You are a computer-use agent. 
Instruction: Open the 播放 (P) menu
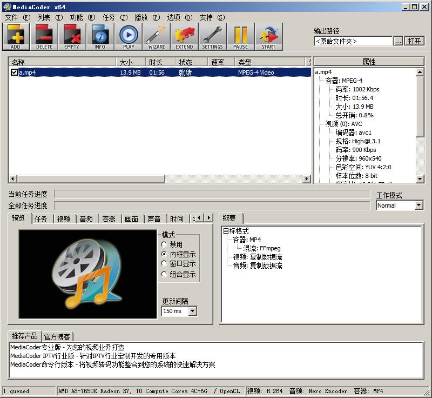click(x=147, y=17)
